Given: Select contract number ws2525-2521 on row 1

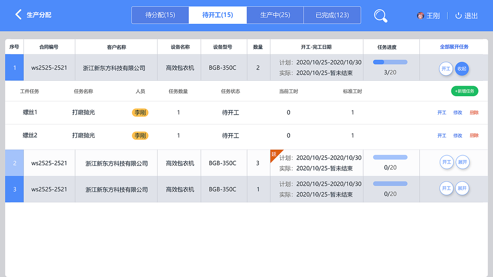Looking at the screenshot, I should pos(49,67).
